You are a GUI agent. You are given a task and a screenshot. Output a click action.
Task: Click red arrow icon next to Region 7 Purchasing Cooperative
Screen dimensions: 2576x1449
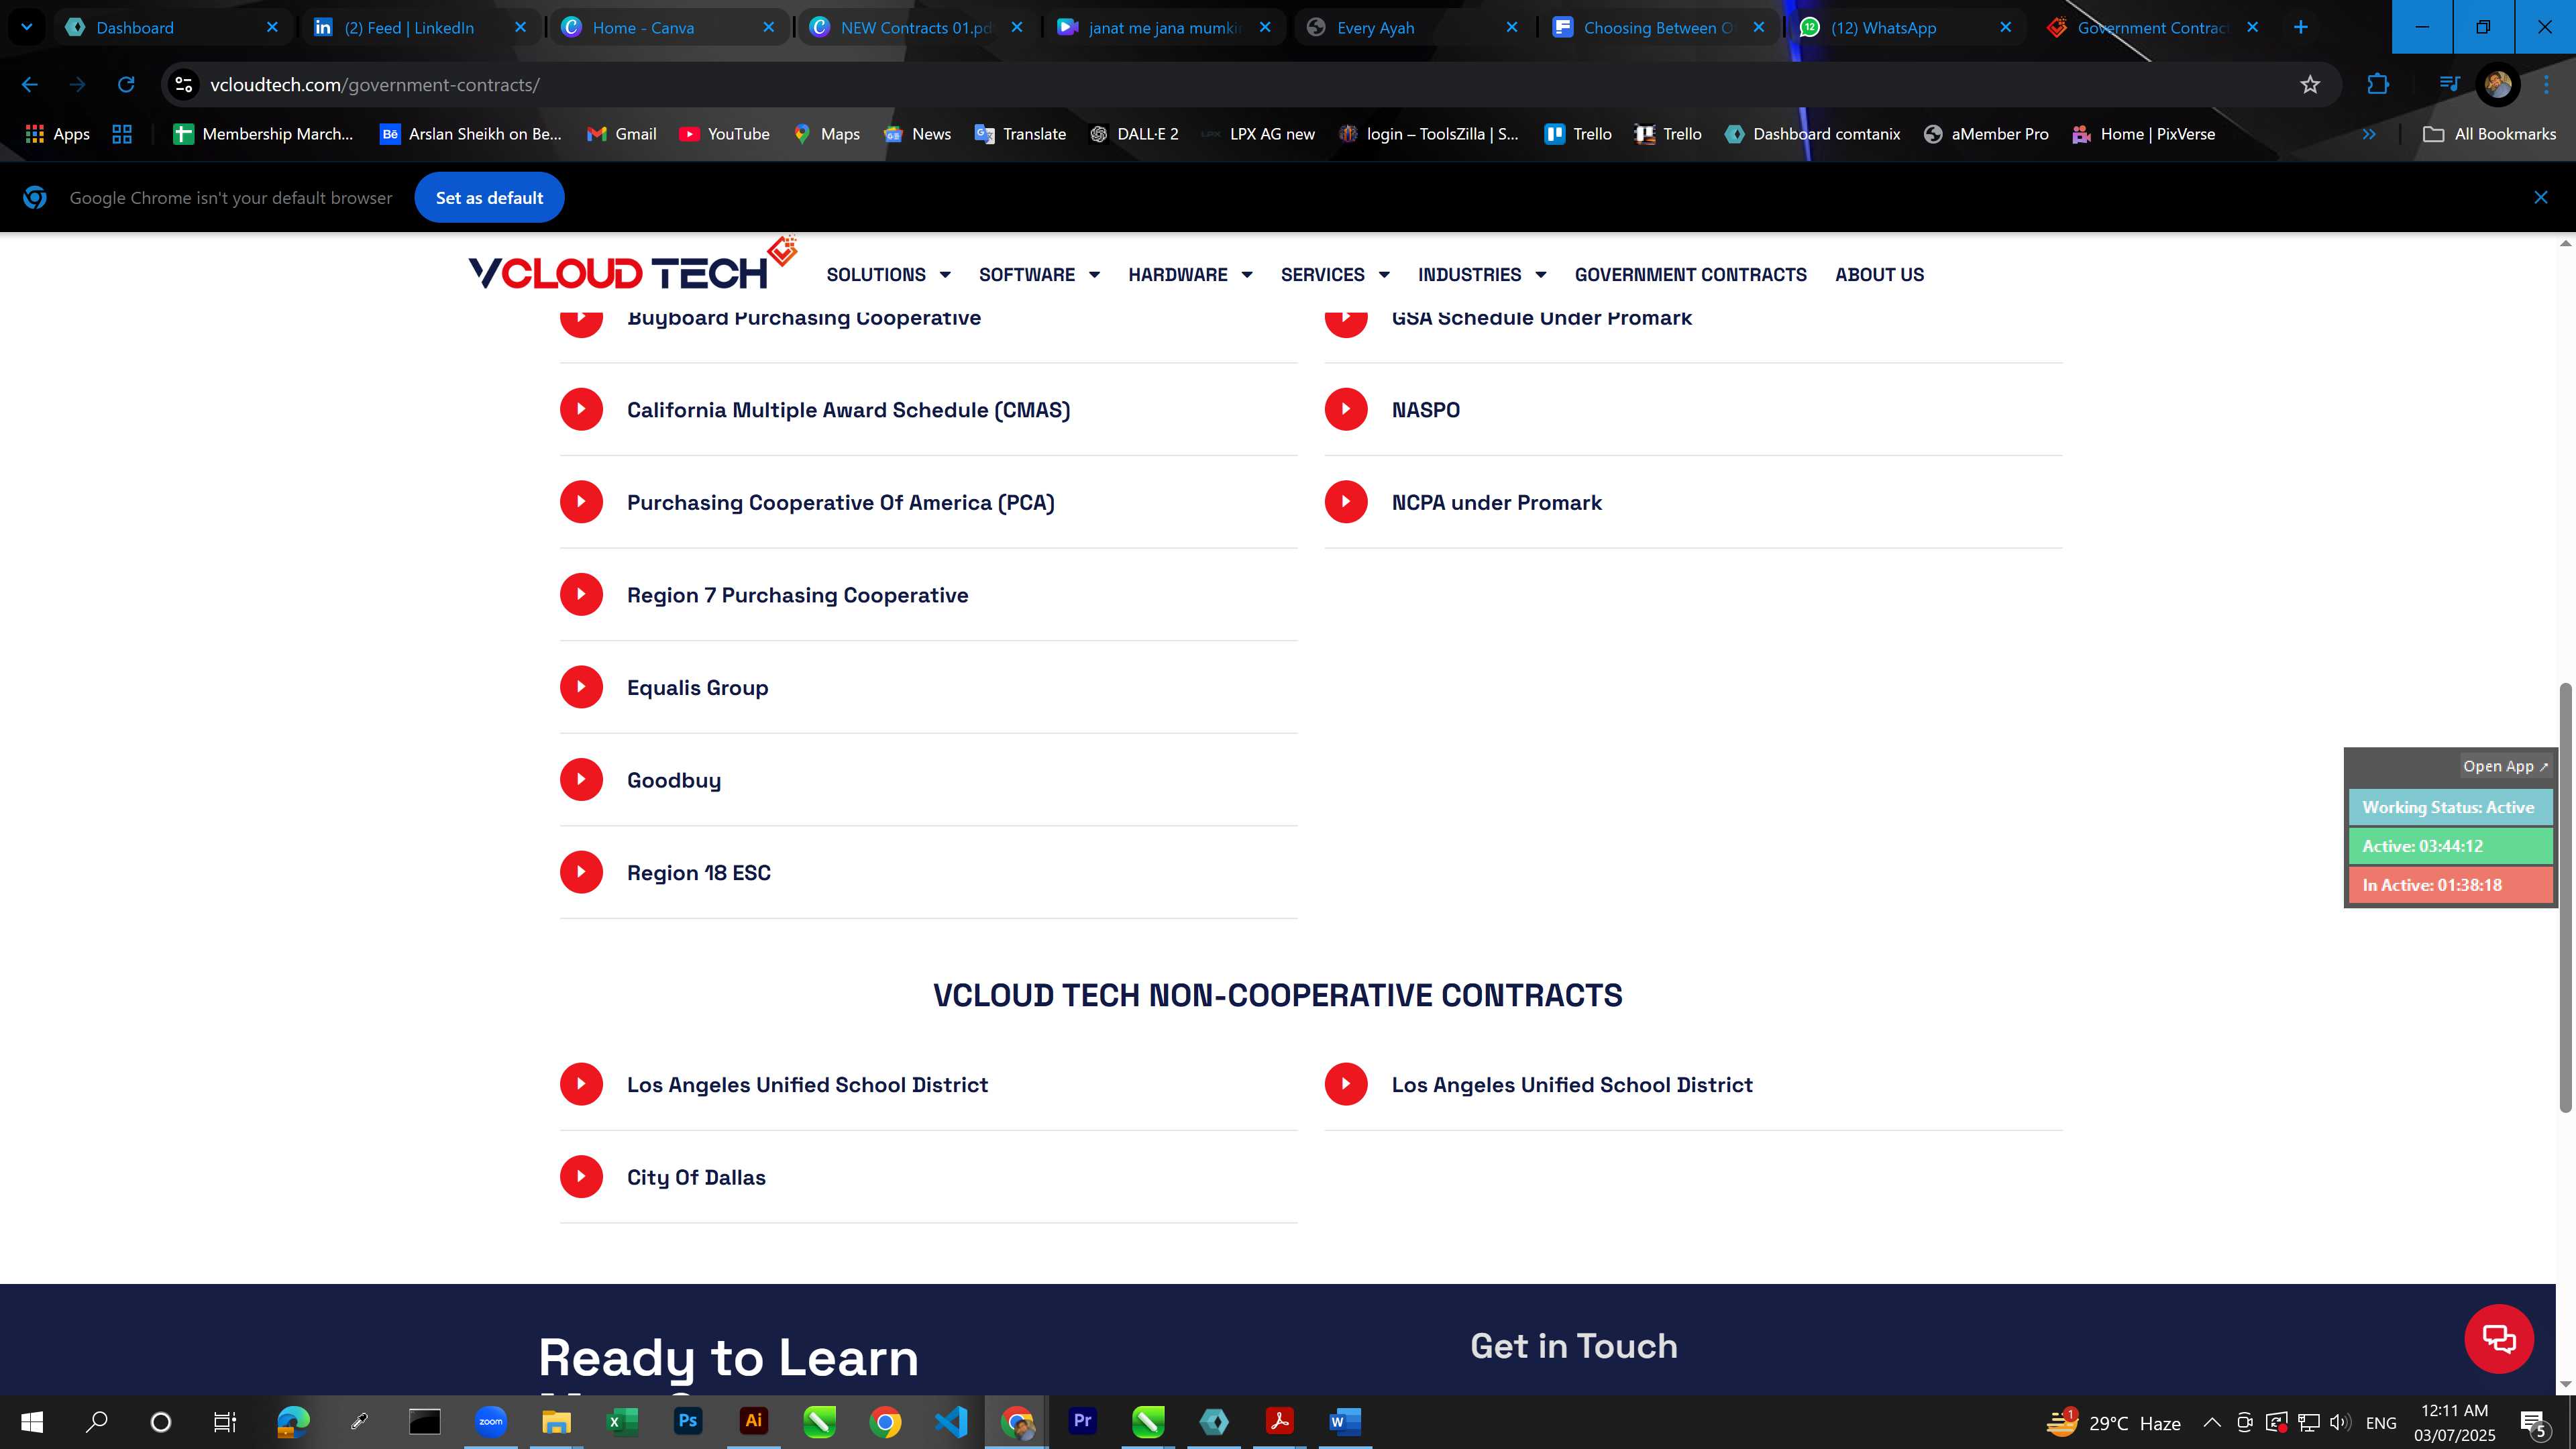point(581,594)
